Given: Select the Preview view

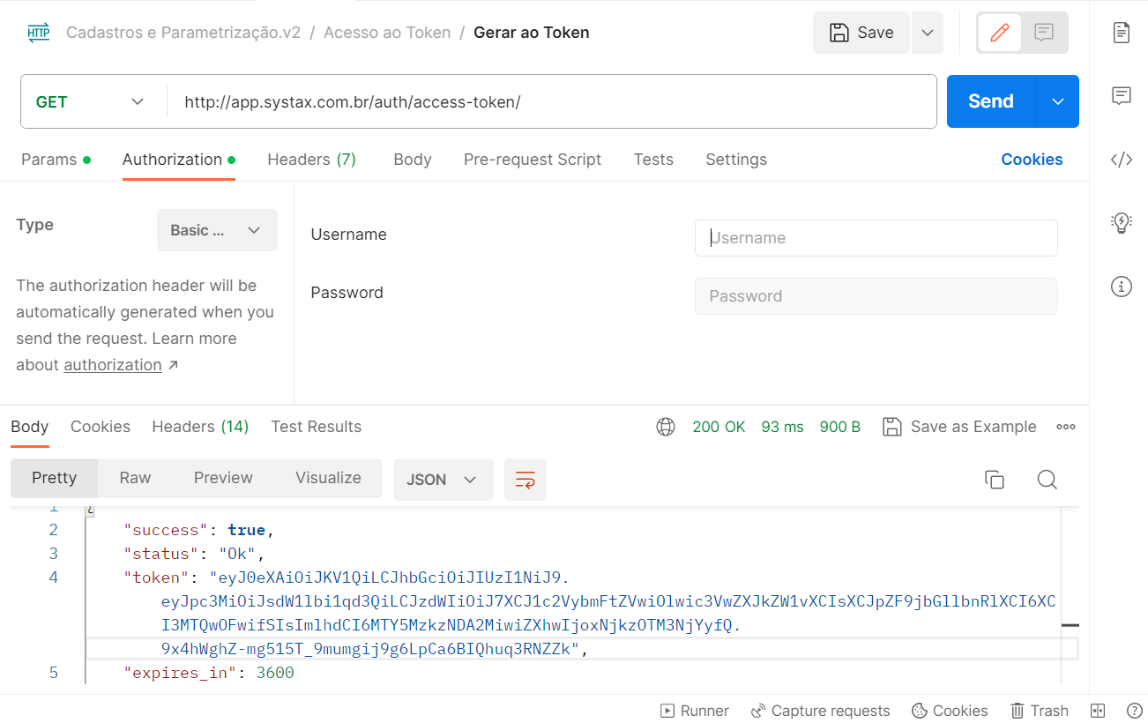Looking at the screenshot, I should click(x=223, y=478).
